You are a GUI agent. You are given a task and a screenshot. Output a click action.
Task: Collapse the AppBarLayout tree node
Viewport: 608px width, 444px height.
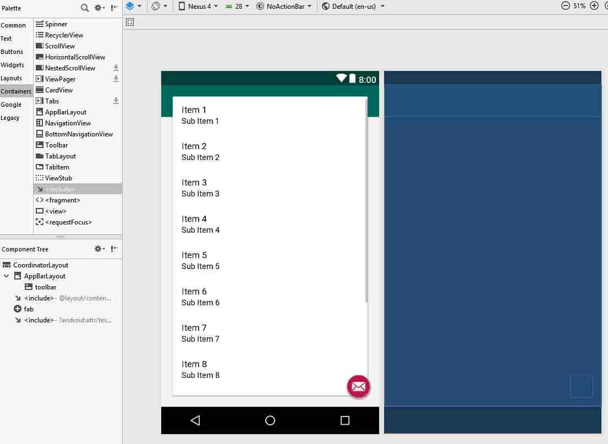[7, 276]
